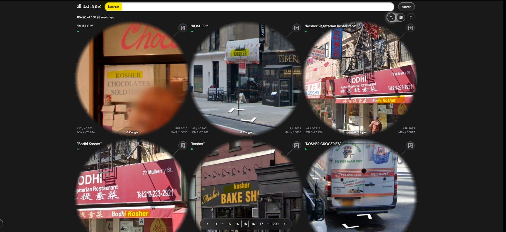Click the search input field

[x=249, y=7]
